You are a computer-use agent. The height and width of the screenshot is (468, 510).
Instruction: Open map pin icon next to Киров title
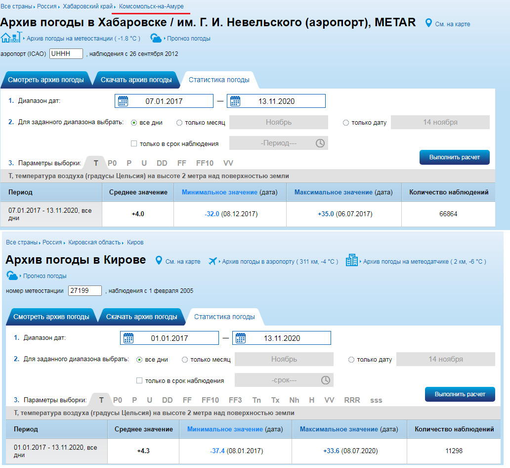point(159,261)
